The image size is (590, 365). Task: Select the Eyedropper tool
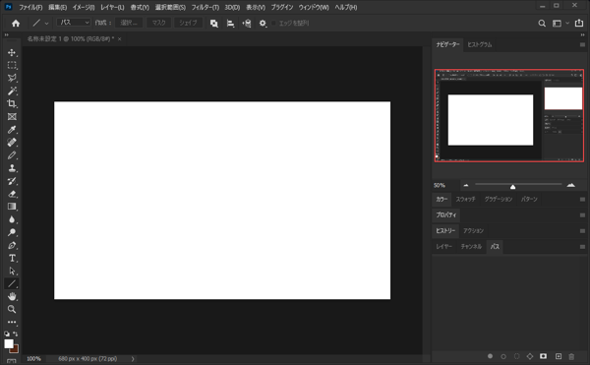tap(12, 130)
